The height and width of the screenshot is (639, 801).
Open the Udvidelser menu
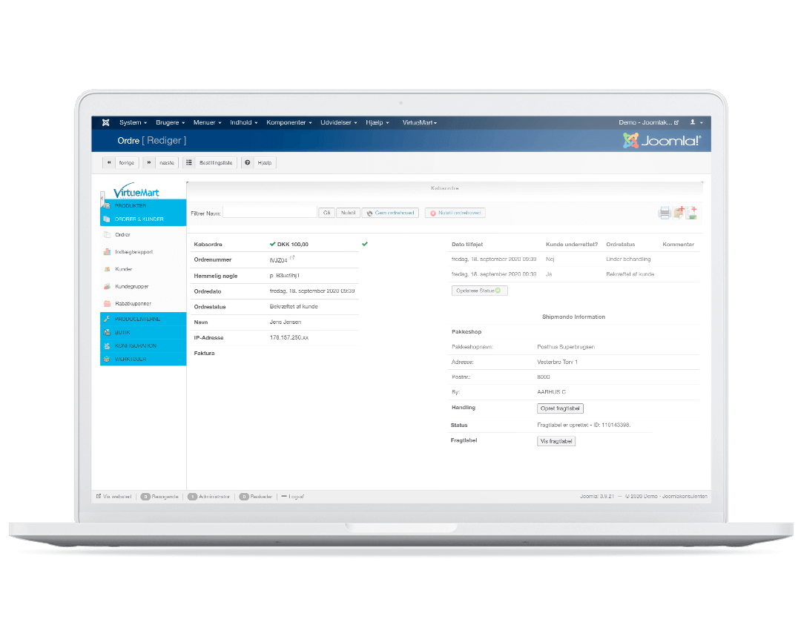coord(339,122)
